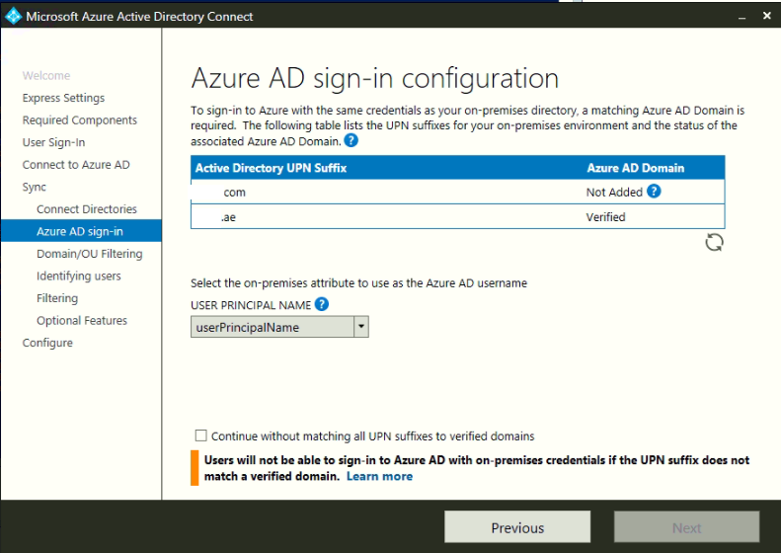Go to User Sign-In step
Image resolution: width=781 pixels, height=553 pixels.
tap(53, 142)
